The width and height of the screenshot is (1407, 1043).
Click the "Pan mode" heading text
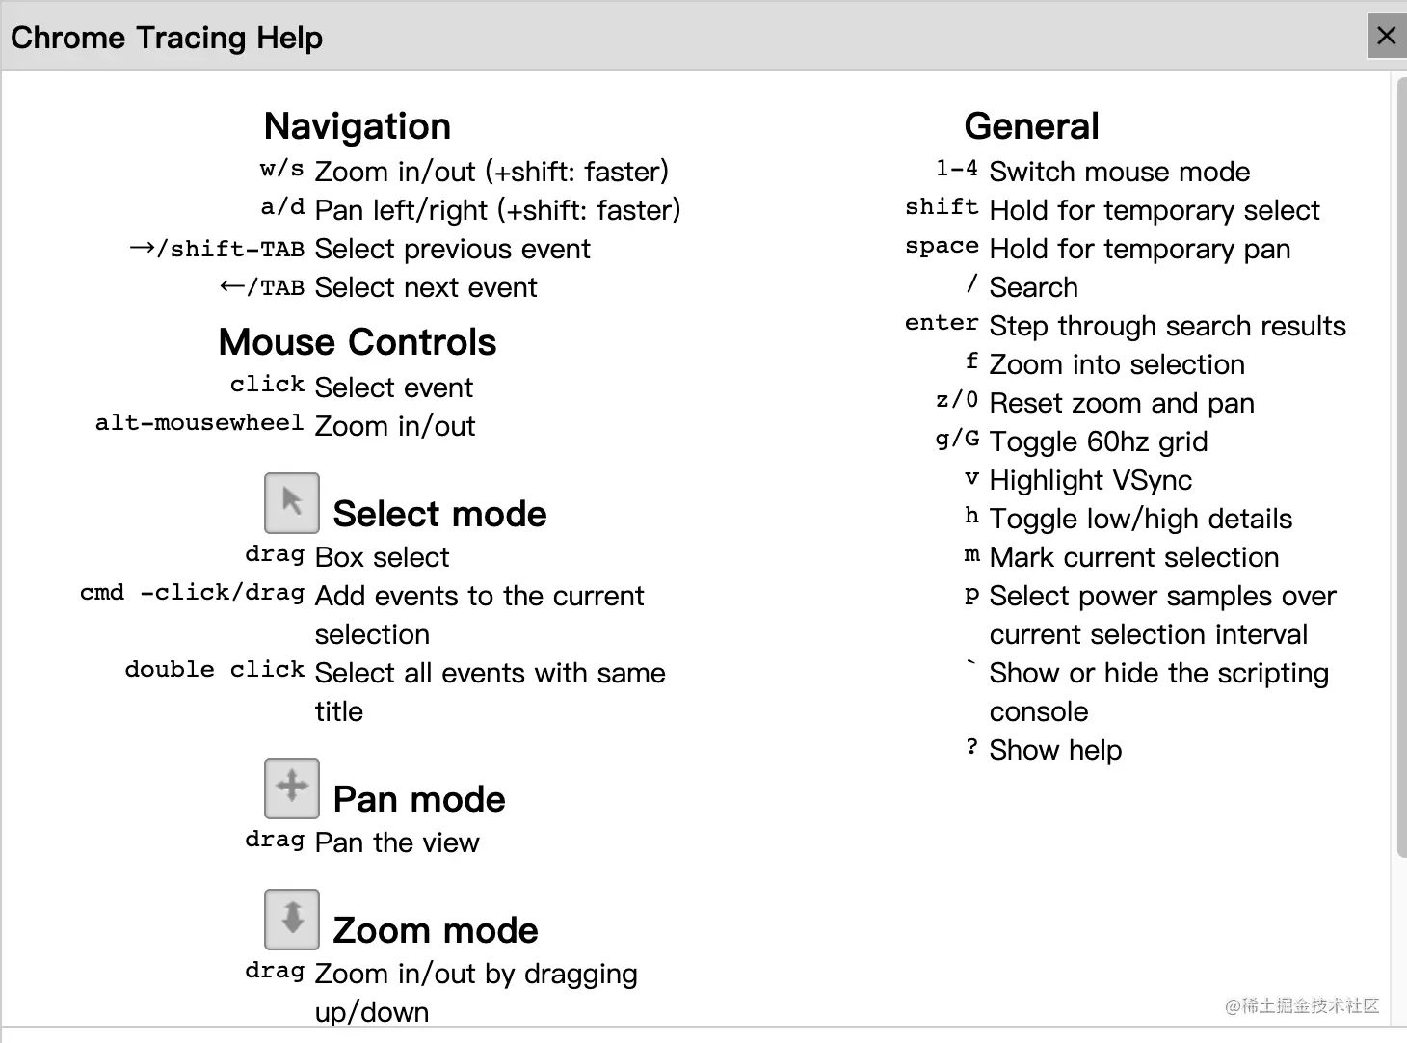[419, 799]
